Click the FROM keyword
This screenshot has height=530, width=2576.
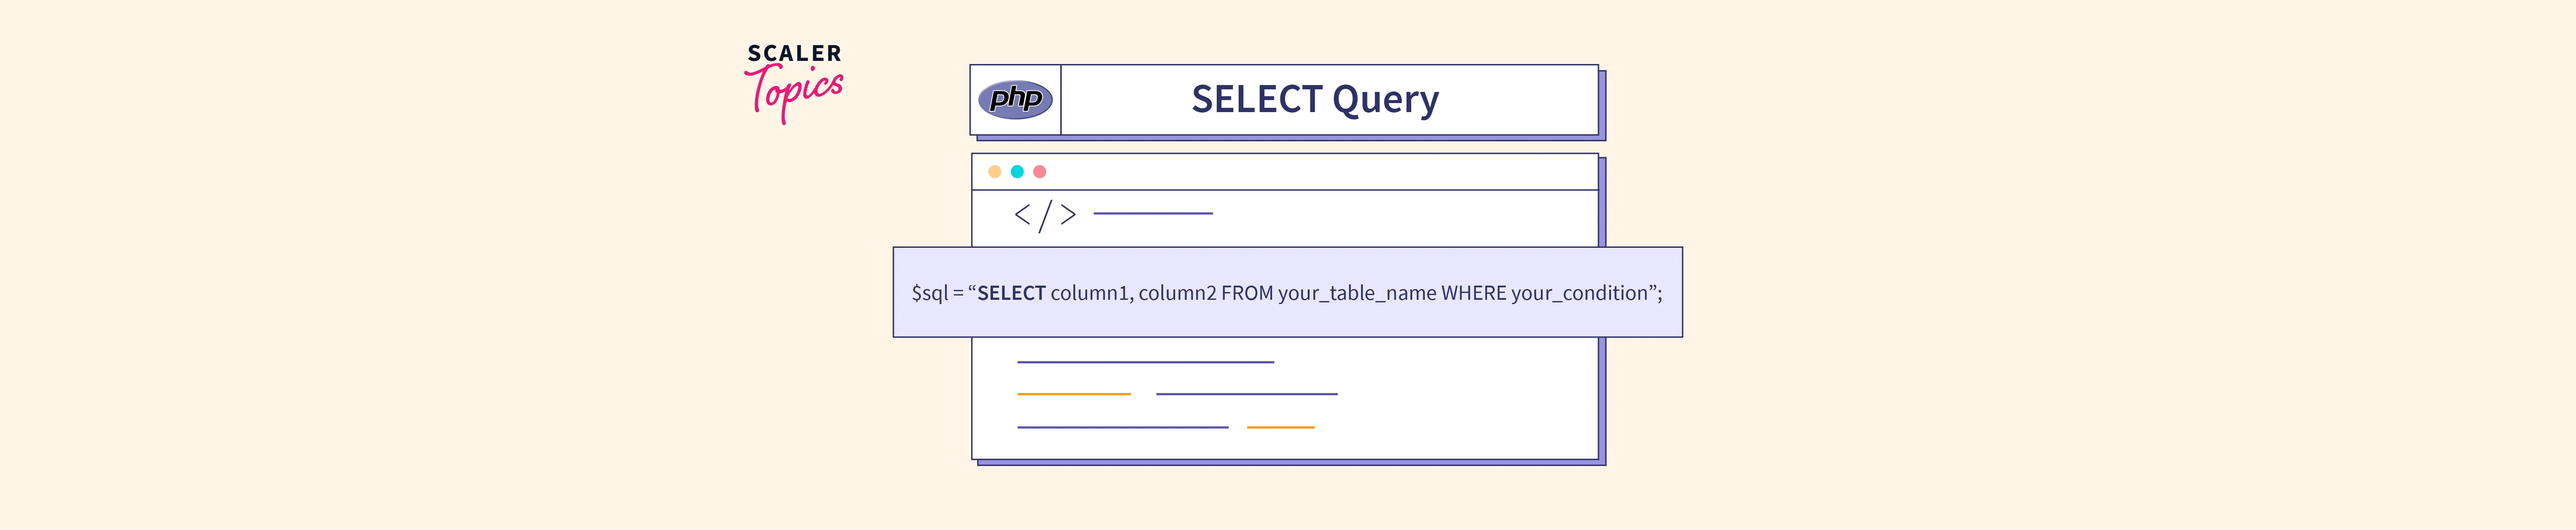(1246, 293)
